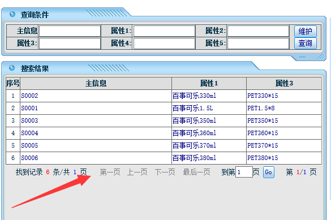Focus the 属性1 search input field
Screen dimensions: 331x220
tap(164, 31)
